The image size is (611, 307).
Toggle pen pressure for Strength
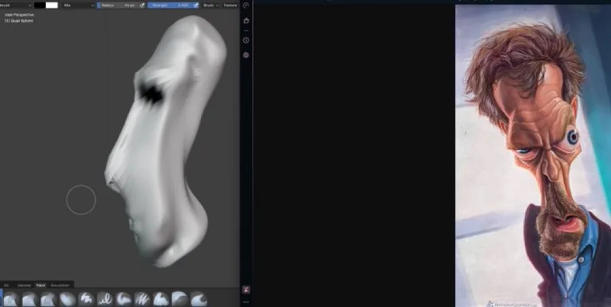pos(196,5)
